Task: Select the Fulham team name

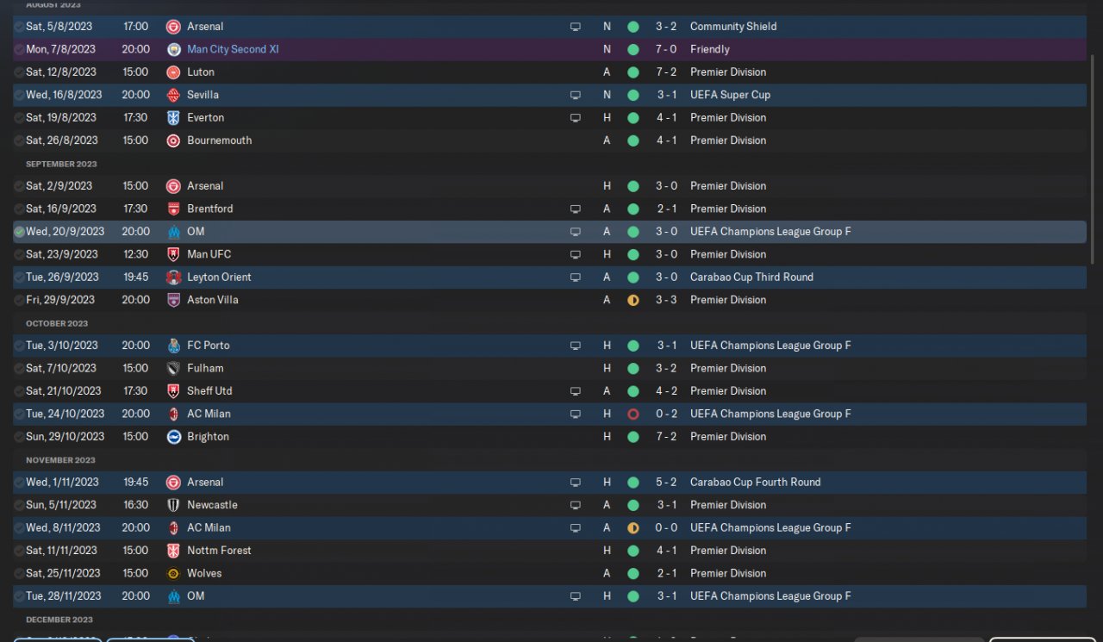Action: 205,368
